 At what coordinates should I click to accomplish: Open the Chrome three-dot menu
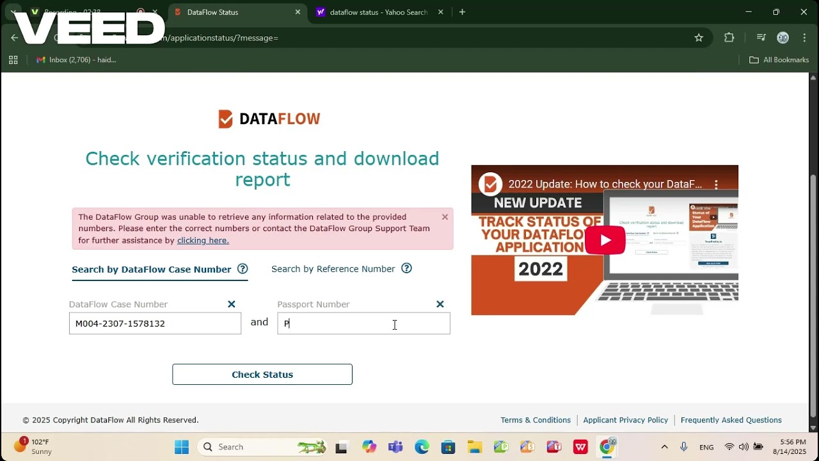[x=804, y=38]
